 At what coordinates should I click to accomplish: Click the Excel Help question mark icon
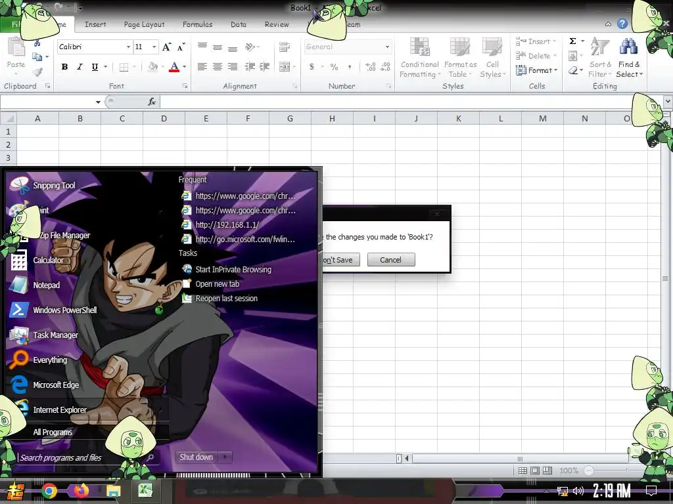tap(622, 24)
